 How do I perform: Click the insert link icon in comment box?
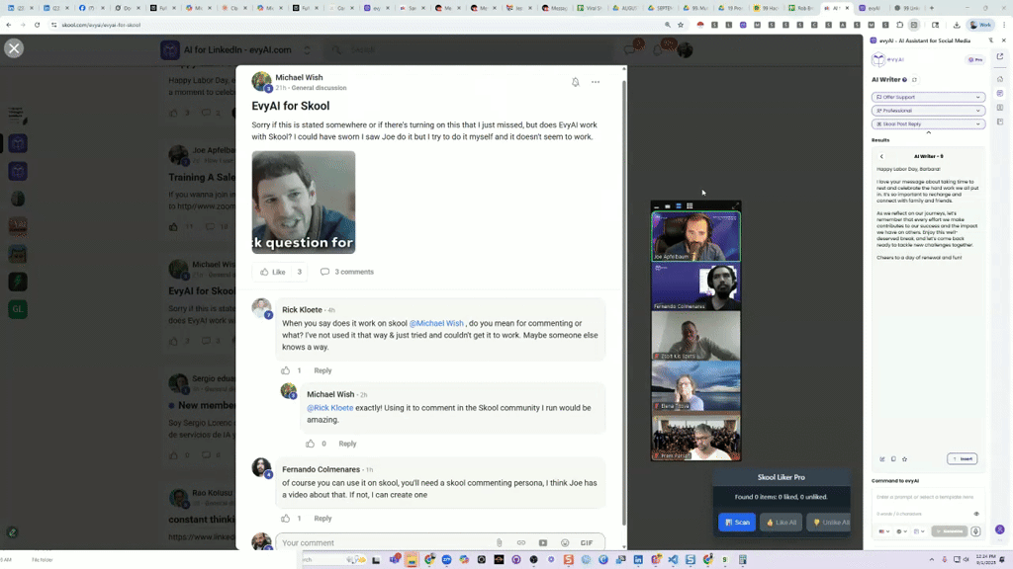click(520, 542)
